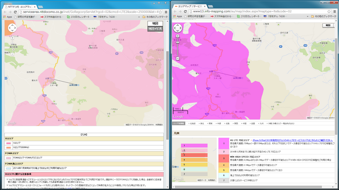This screenshot has width=339, height=190.
Task: Open その他のブックマーク folder in au window
Action: coord(324,16)
